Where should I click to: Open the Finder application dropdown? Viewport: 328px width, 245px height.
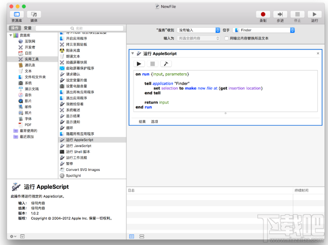(x=264, y=30)
